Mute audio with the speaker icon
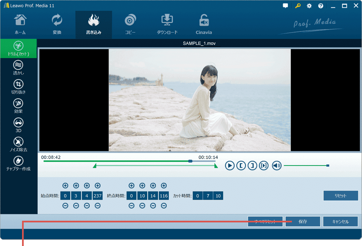The width and height of the screenshot is (362, 246). coord(277,166)
